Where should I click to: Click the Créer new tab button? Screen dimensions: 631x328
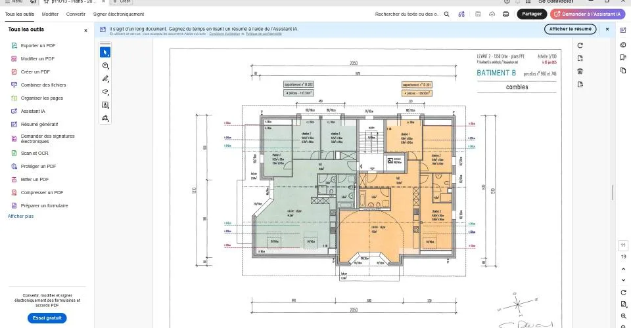tap(122, 1)
